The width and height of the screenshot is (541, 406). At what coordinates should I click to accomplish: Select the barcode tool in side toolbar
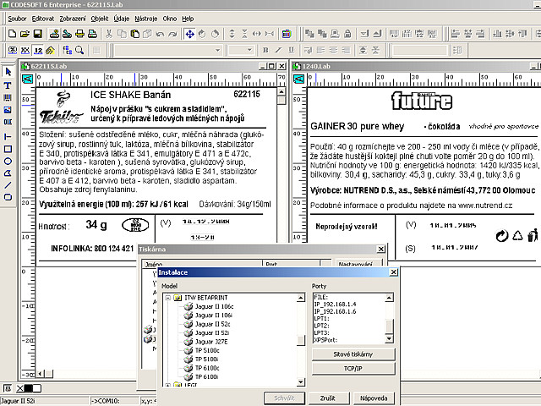[8, 98]
